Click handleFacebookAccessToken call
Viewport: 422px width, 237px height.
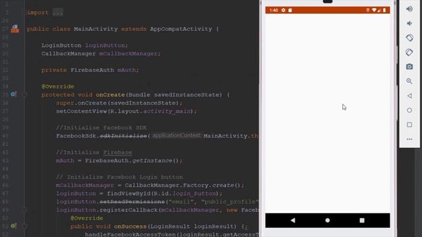[x=131, y=234]
